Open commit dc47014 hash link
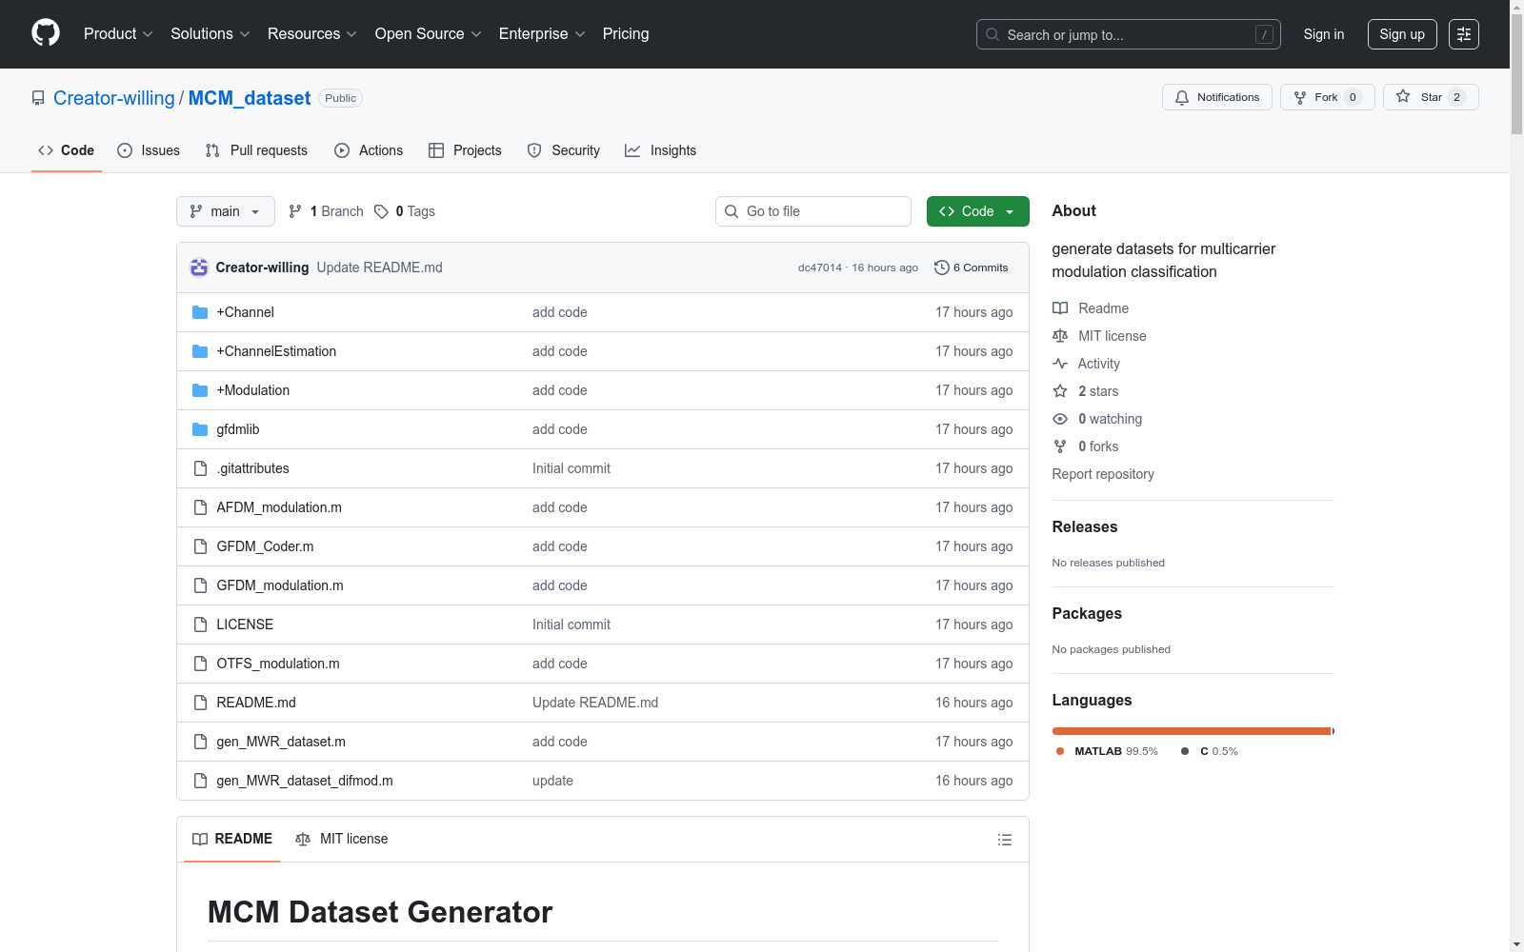The image size is (1524, 952). 820,268
